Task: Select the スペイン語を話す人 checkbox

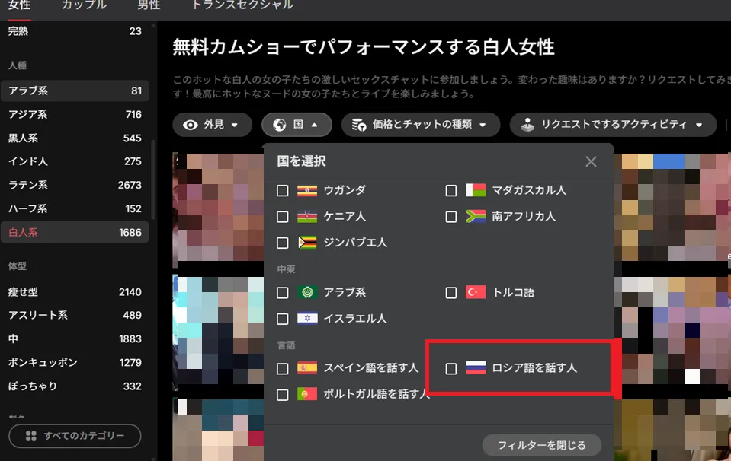Action: click(283, 368)
